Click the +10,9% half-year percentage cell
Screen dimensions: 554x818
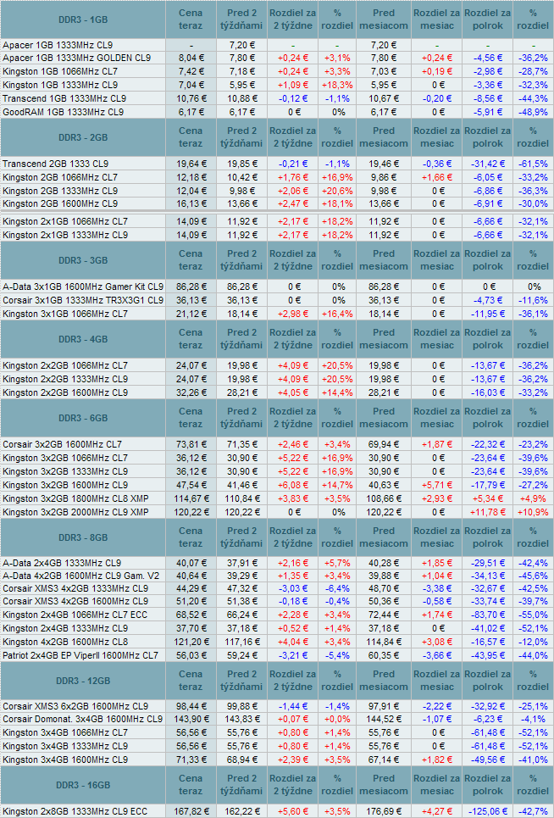pos(533,512)
